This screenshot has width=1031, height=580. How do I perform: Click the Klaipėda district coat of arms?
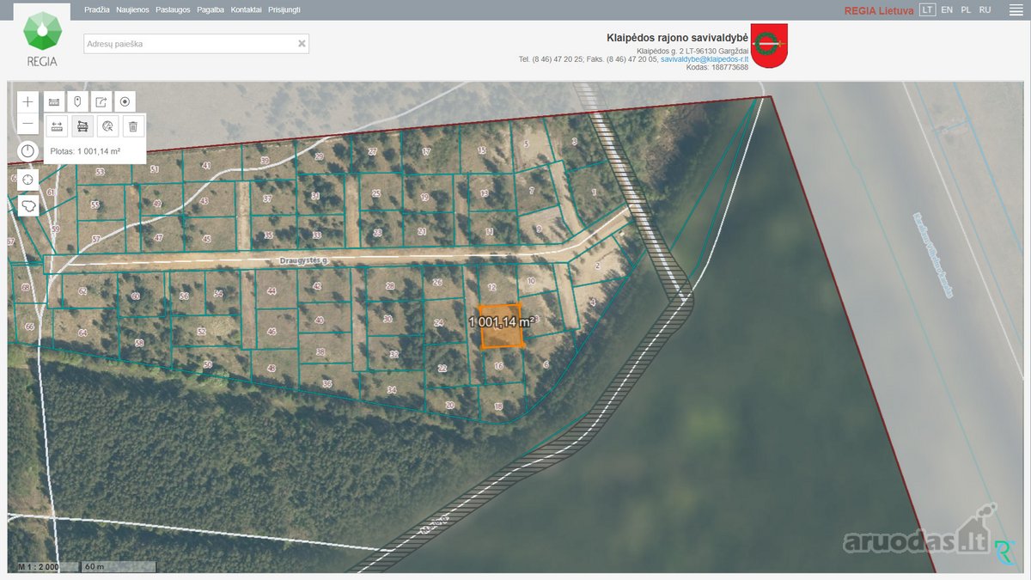[769, 46]
